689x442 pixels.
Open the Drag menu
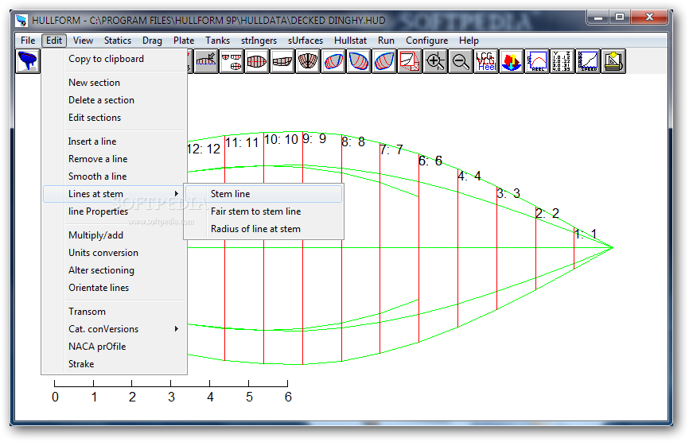click(152, 41)
